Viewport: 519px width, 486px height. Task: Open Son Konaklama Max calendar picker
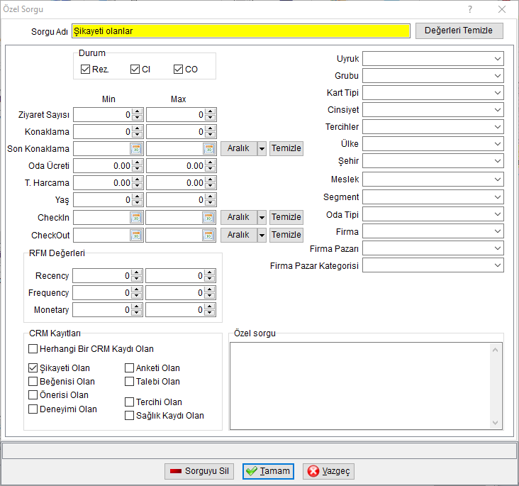pyautogui.click(x=209, y=149)
